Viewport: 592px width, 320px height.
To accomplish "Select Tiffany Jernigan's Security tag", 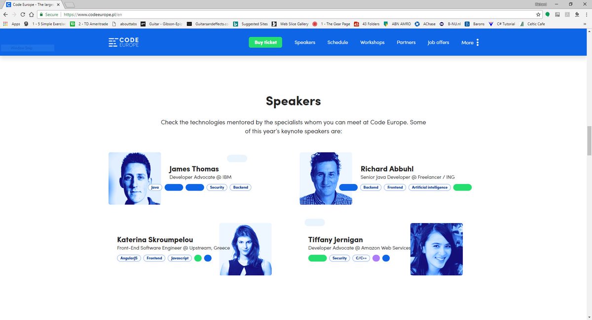I will (x=339, y=258).
